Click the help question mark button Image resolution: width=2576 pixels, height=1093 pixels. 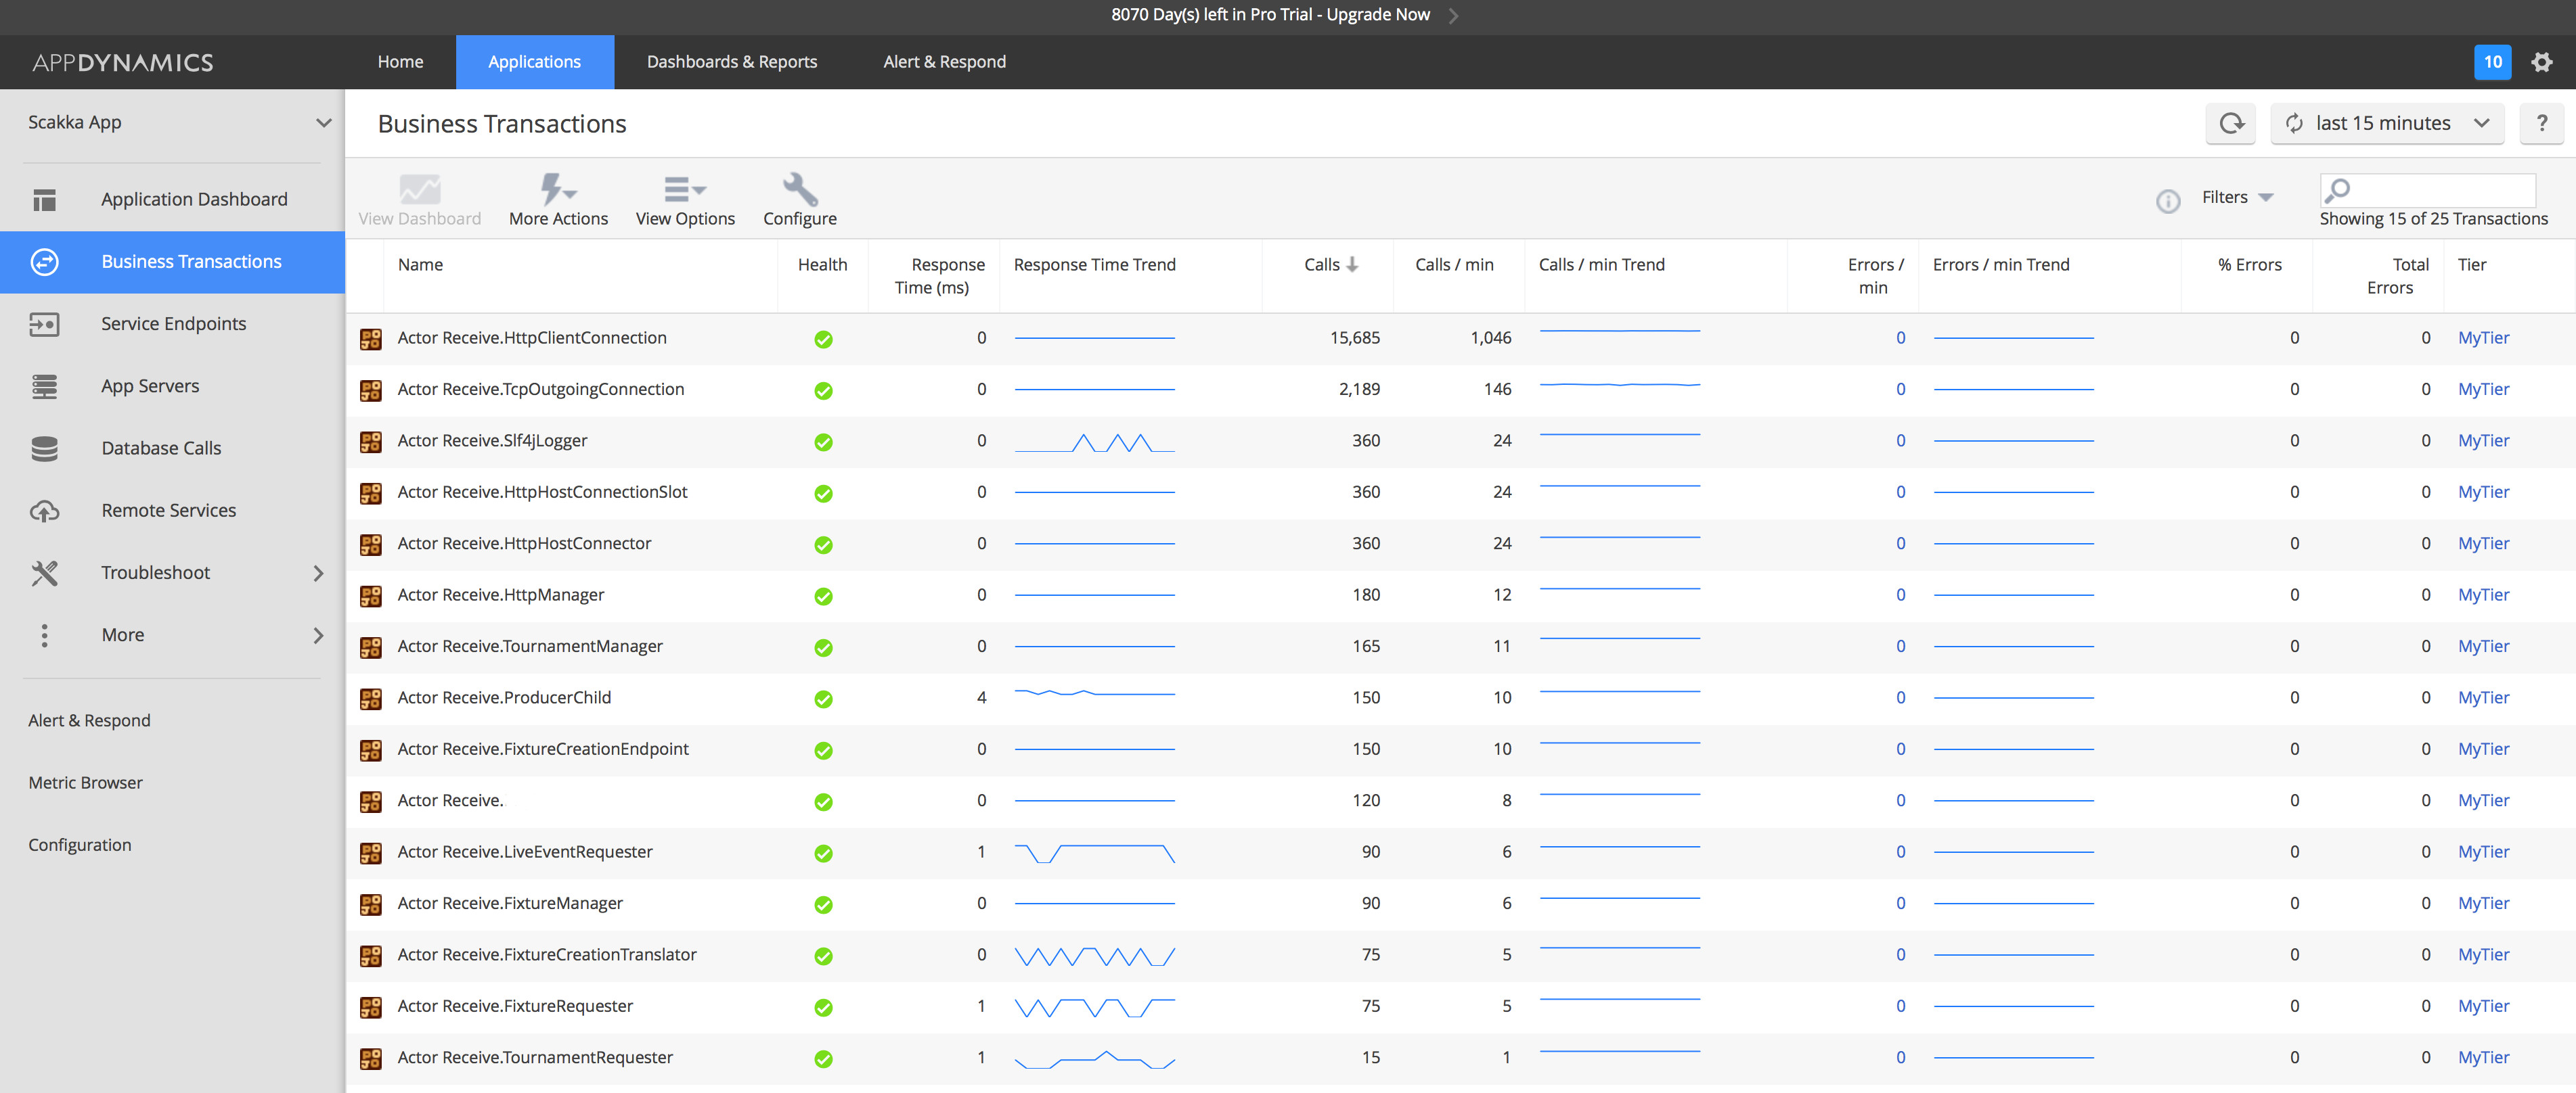click(2541, 123)
